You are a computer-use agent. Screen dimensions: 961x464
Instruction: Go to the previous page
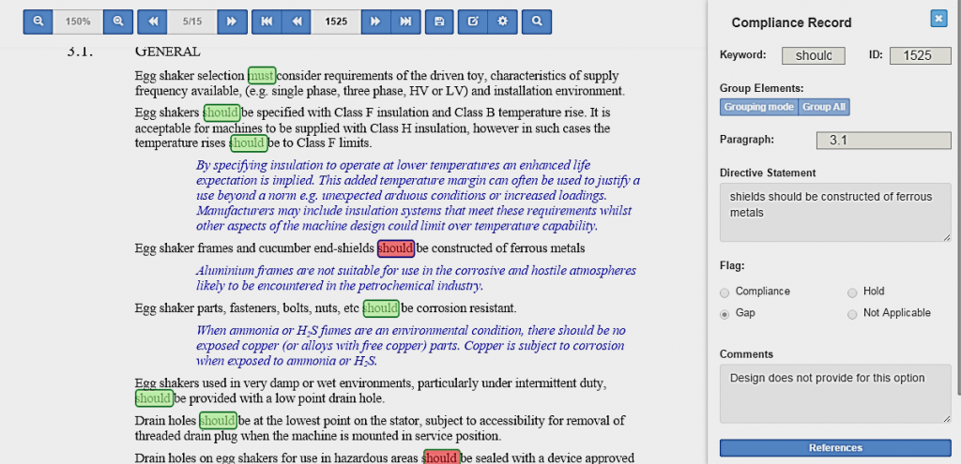click(x=153, y=22)
